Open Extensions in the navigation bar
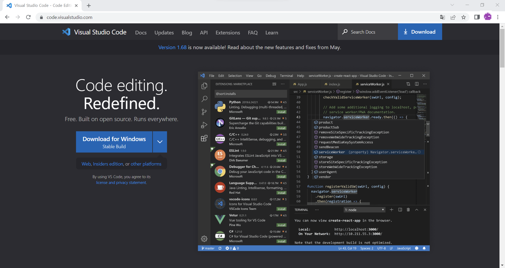 click(x=228, y=33)
